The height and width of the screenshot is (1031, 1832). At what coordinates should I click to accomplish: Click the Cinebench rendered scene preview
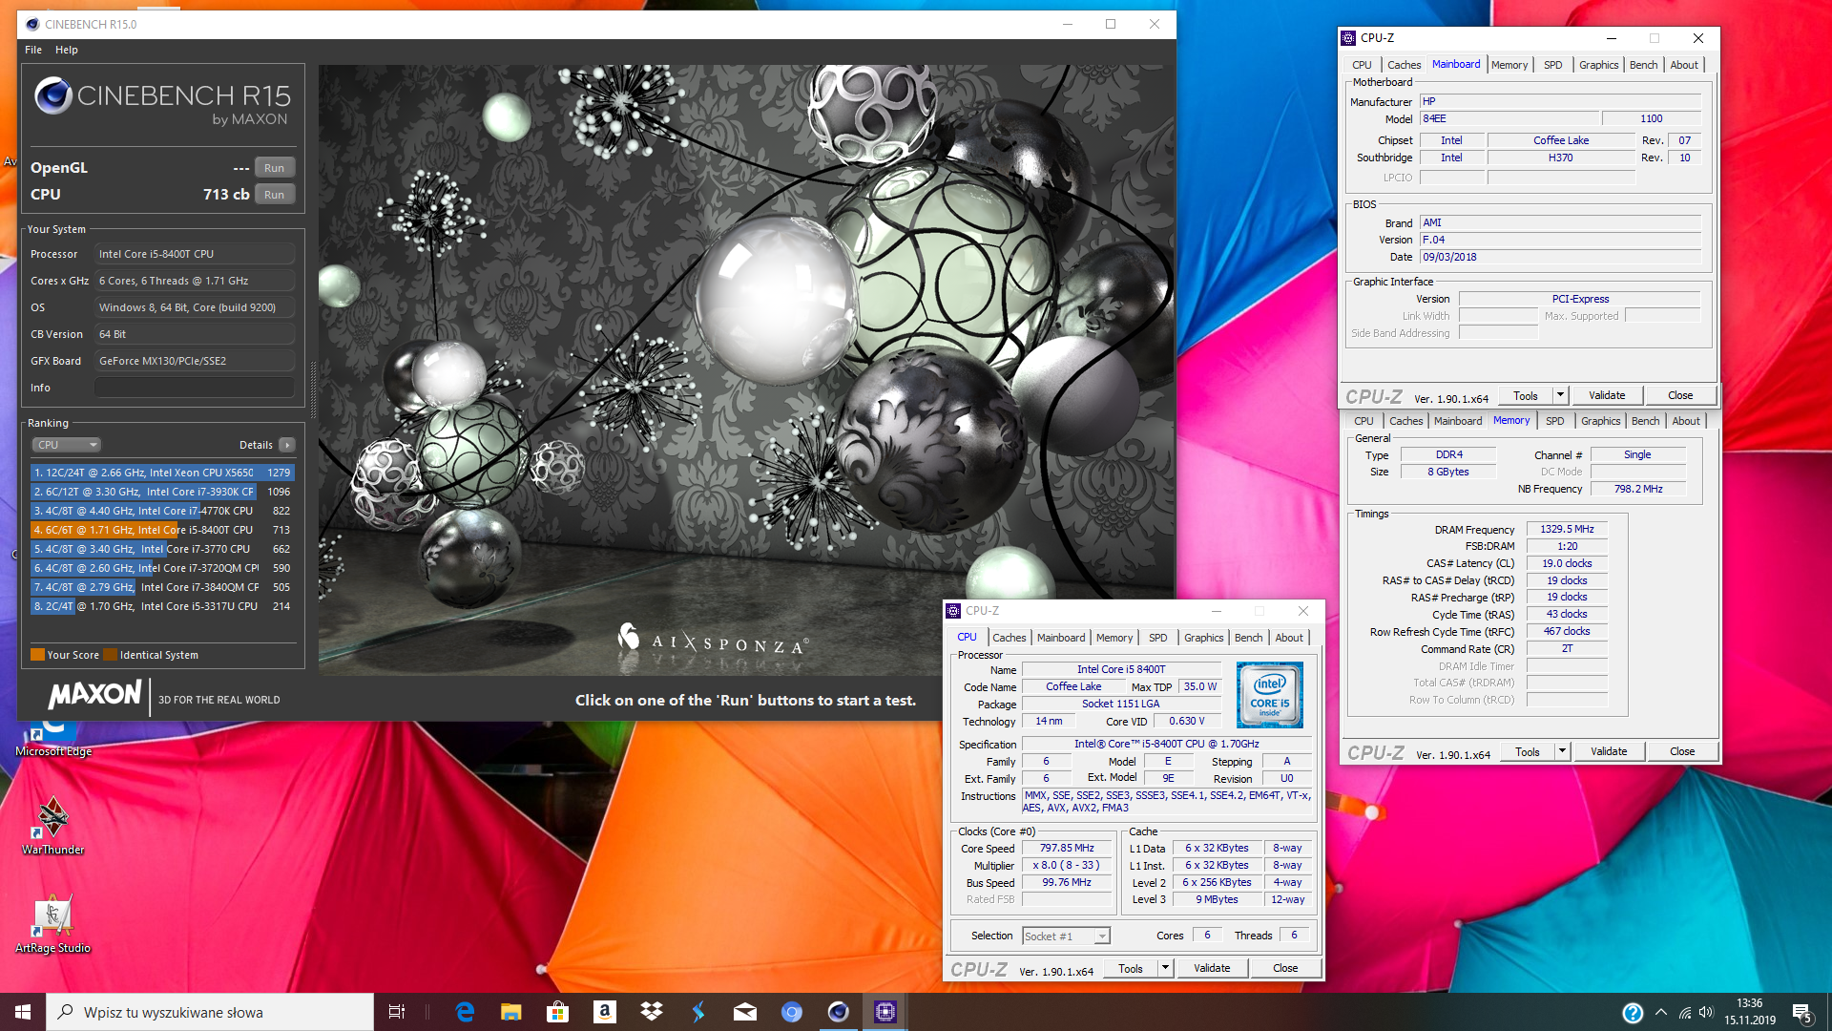tap(746, 370)
